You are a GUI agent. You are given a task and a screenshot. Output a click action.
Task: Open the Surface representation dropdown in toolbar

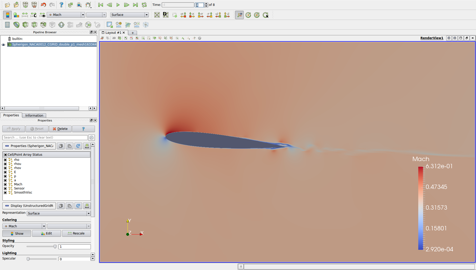(129, 15)
